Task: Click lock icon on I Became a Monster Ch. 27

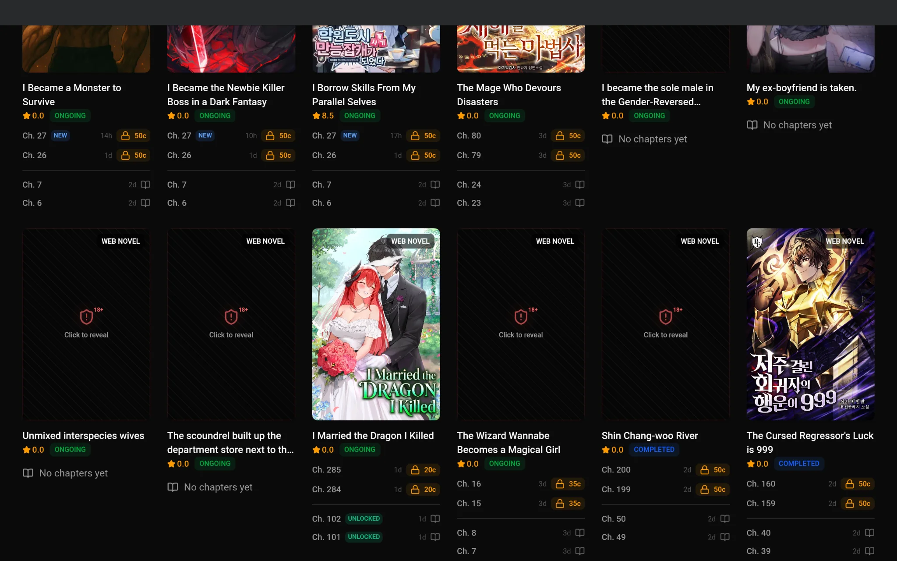Action: [125, 136]
